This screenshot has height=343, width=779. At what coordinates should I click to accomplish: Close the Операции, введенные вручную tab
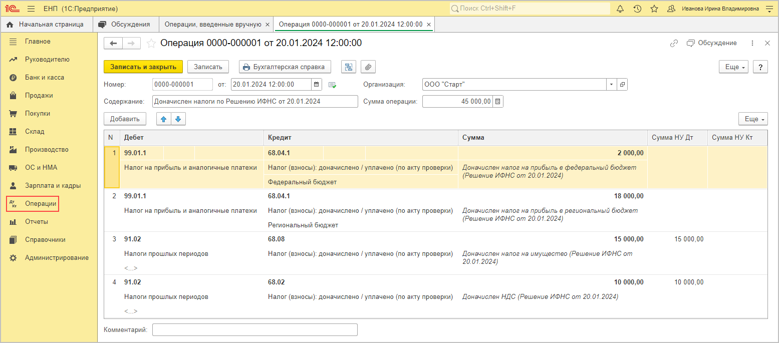point(268,24)
